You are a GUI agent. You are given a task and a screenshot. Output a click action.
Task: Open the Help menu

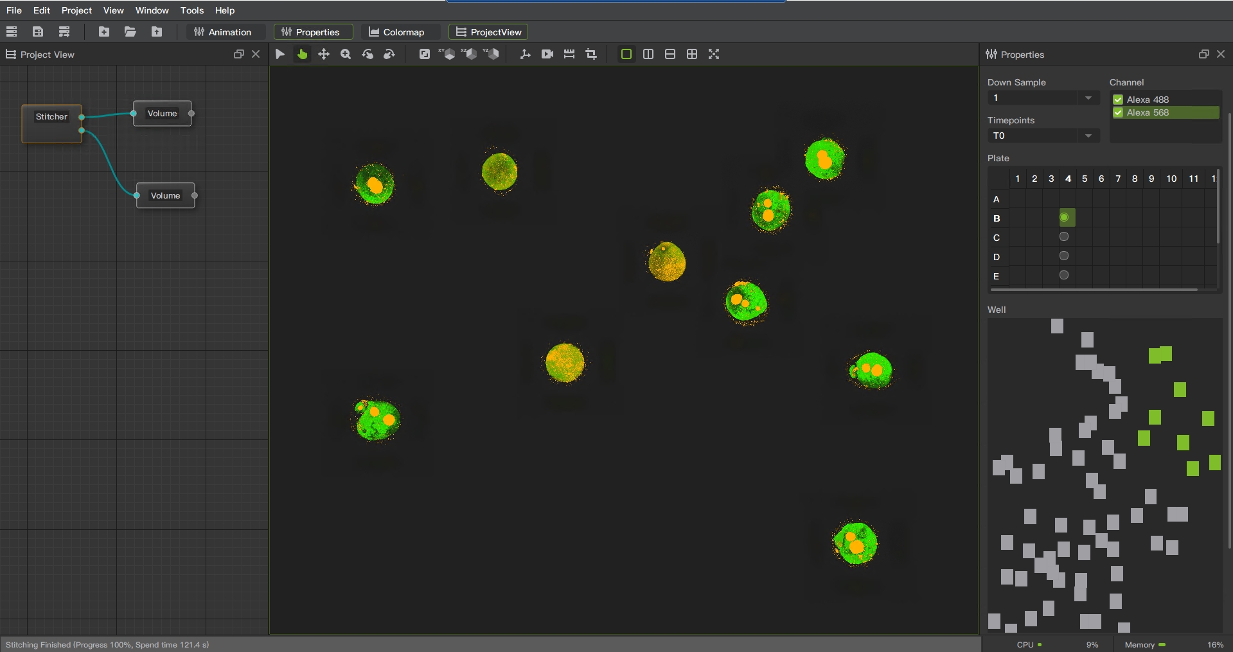225,10
